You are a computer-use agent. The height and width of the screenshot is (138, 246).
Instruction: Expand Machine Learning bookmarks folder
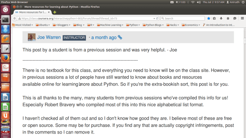click(110, 25)
